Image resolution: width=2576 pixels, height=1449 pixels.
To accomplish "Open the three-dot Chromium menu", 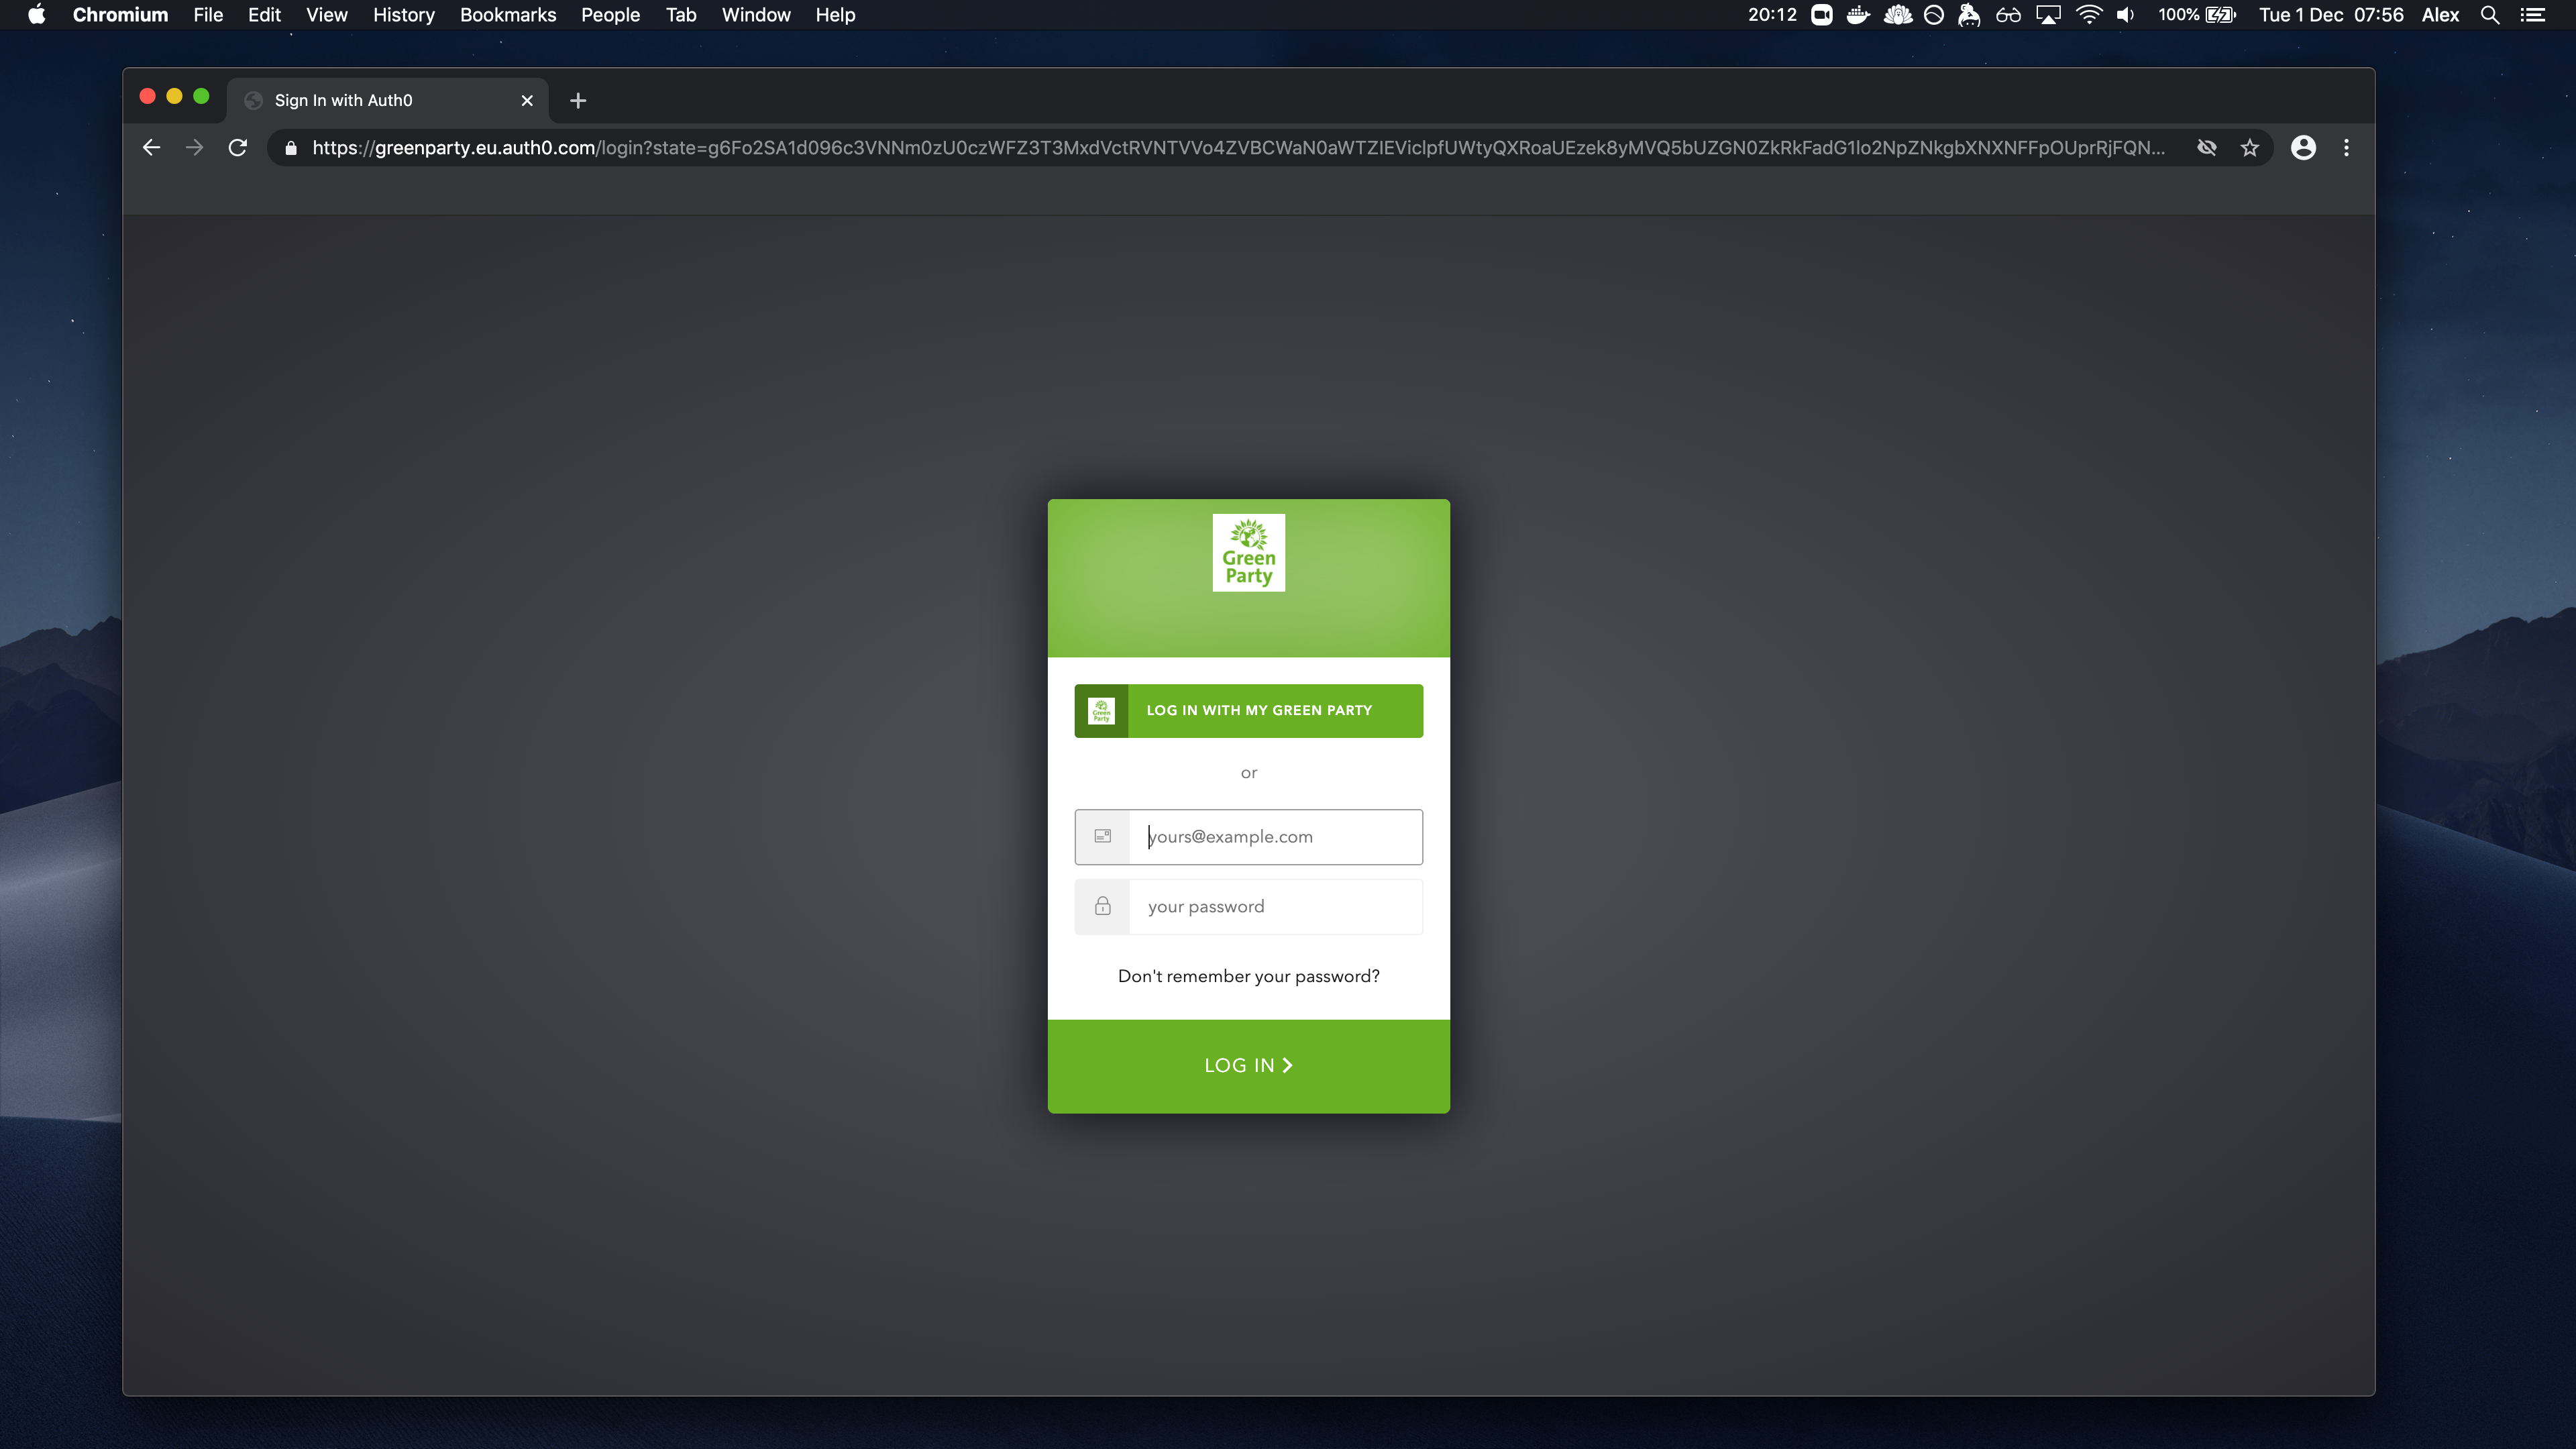I will pyautogui.click(x=2346, y=148).
